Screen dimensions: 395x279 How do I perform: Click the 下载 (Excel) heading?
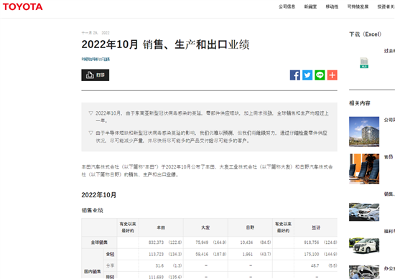[x=365, y=34]
